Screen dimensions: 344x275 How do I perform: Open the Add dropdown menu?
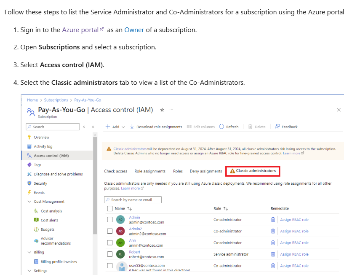tap(115, 127)
